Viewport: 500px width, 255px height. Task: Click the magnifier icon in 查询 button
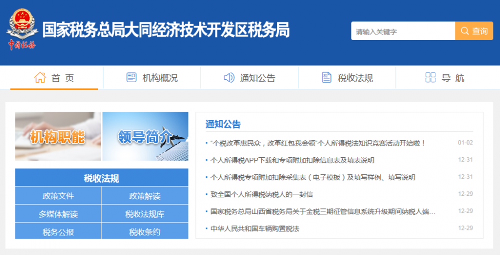pos(464,31)
